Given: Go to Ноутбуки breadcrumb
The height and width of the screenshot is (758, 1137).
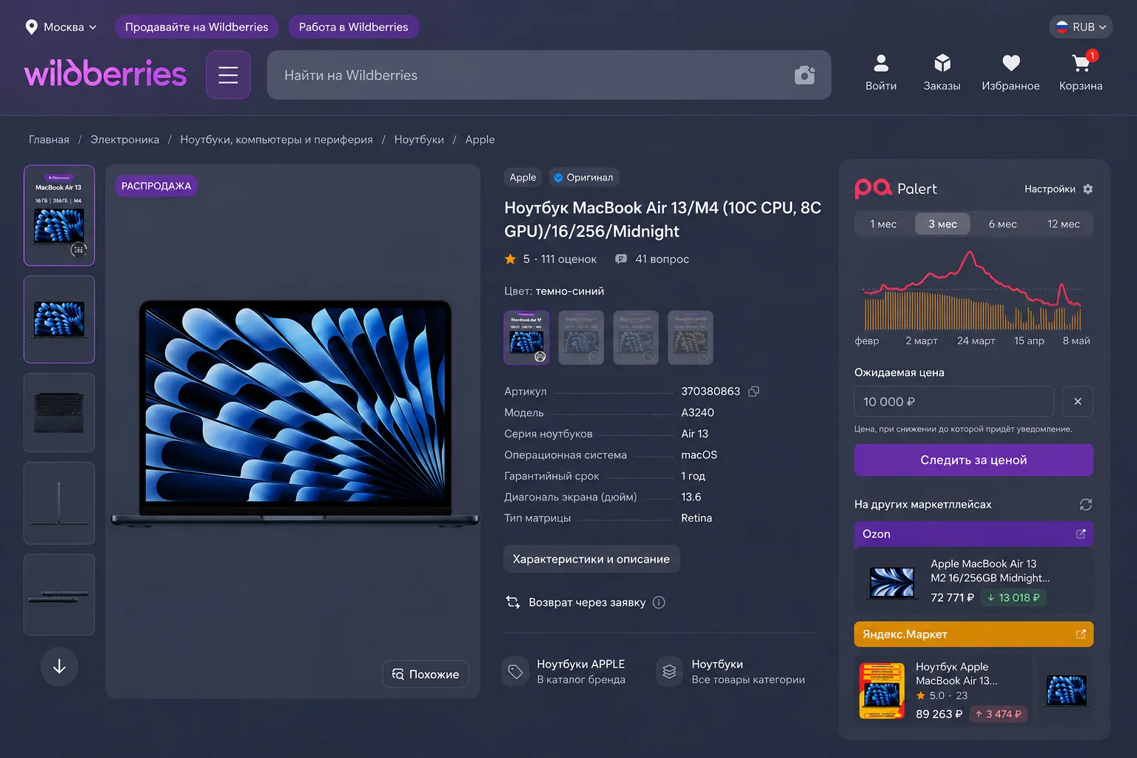Looking at the screenshot, I should (419, 139).
